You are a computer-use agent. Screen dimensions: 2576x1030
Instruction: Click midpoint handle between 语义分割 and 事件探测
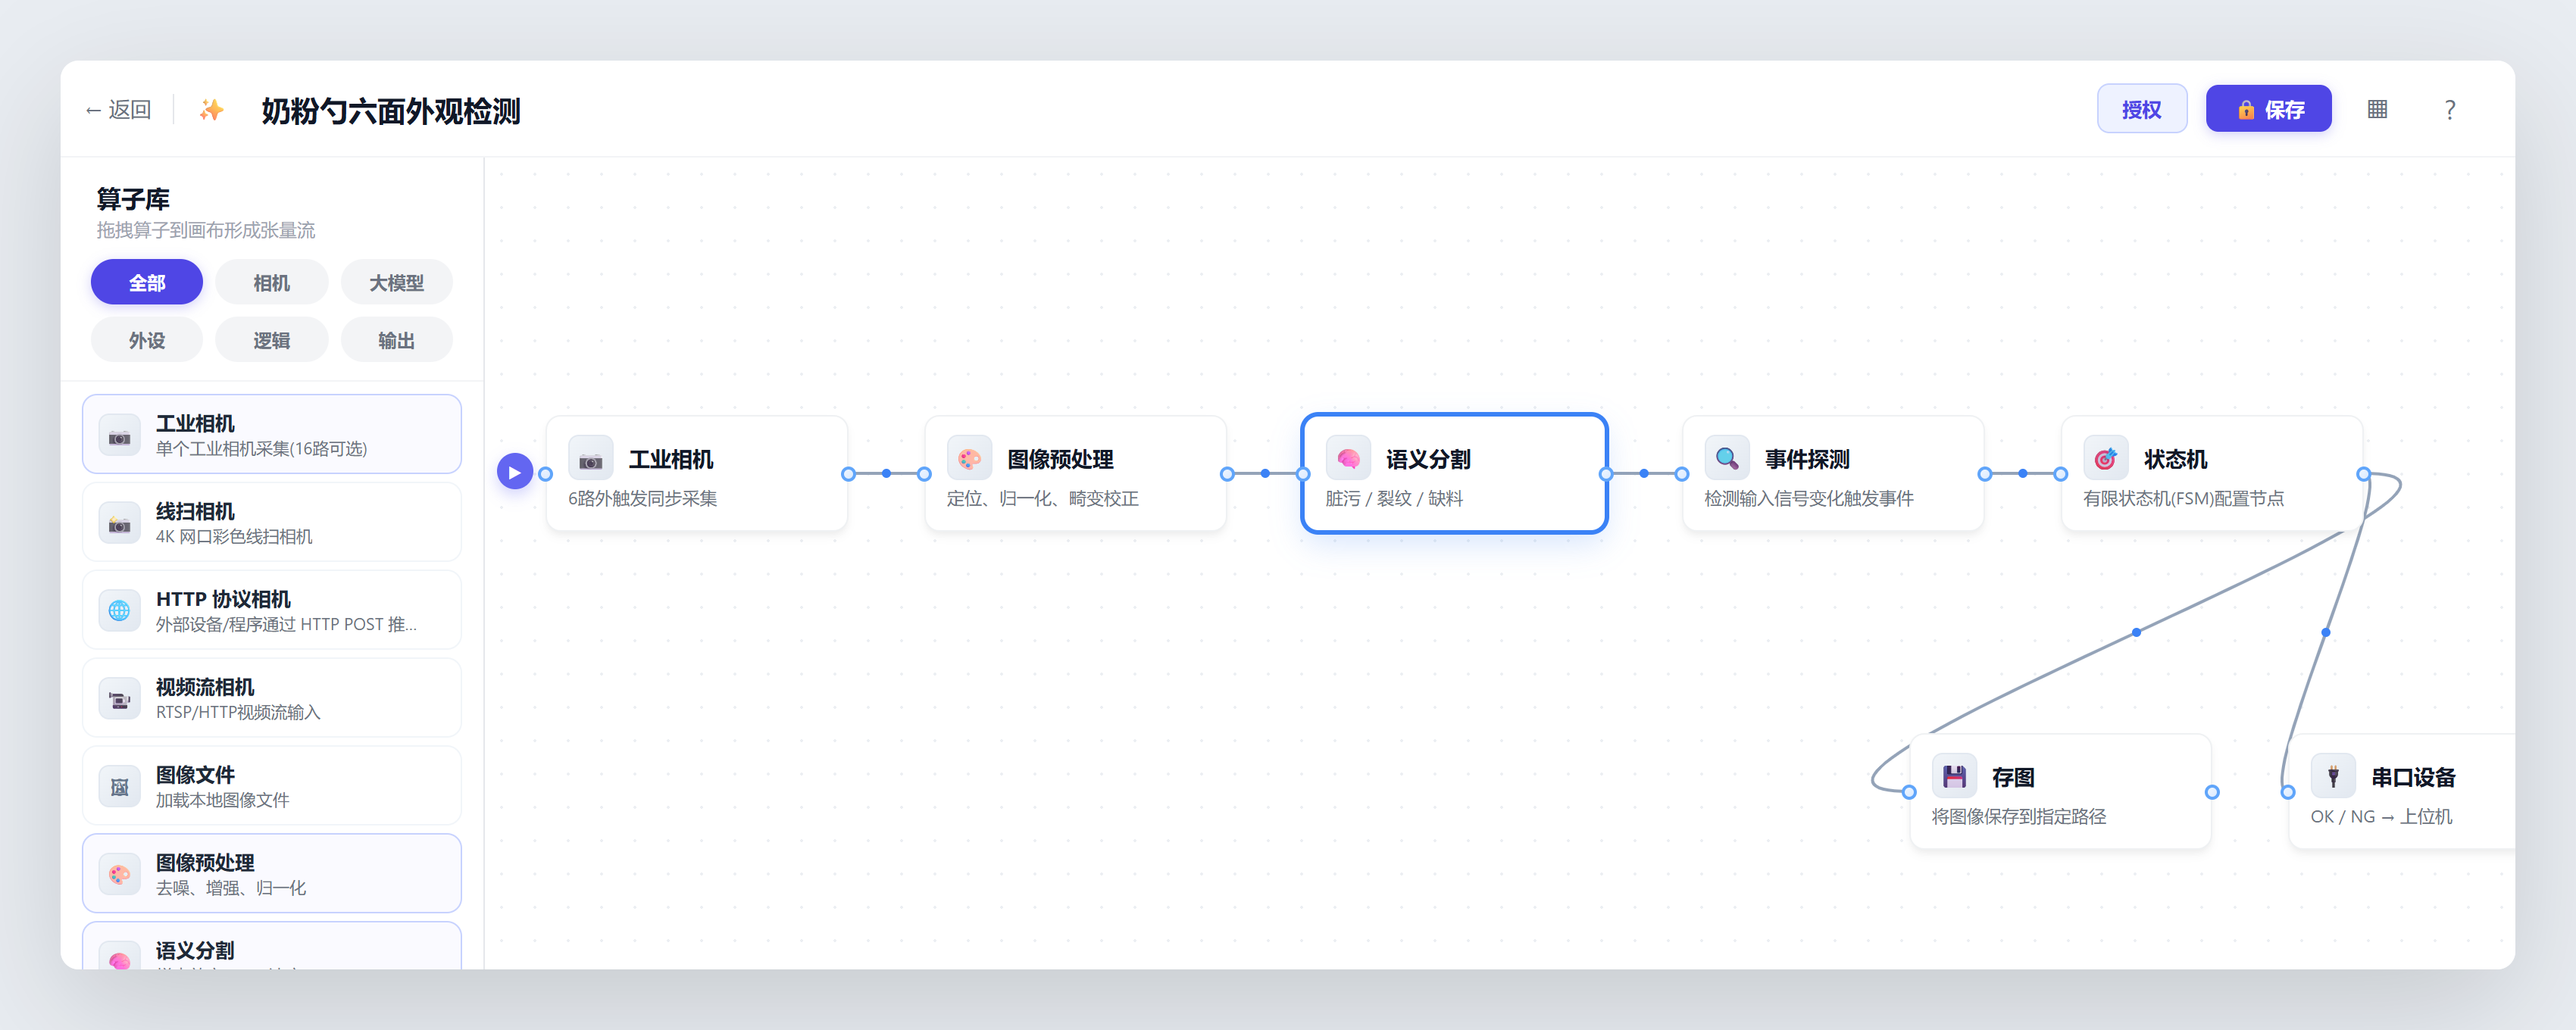point(1644,474)
